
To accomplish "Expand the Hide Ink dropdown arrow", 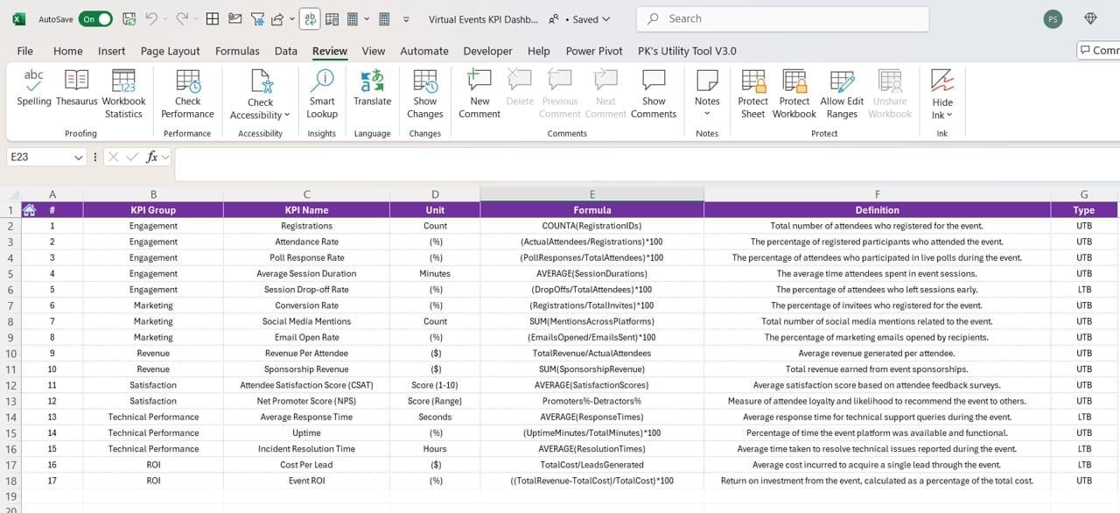I will pos(949,116).
